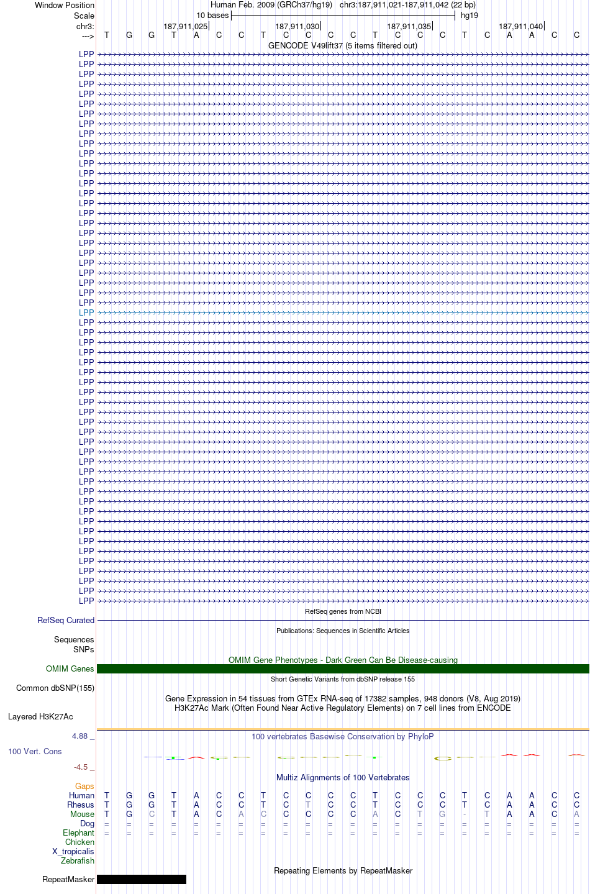Click the OMIM Genes track label
The width and height of the screenshot is (590, 894).
coord(70,668)
